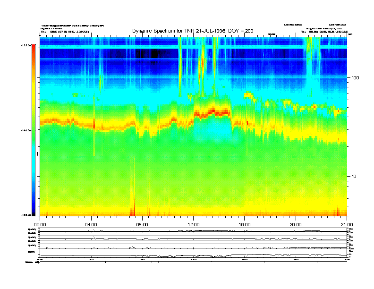Click the 12:00 time axis label
Viewport: 374px width, 289px height.
point(194,225)
